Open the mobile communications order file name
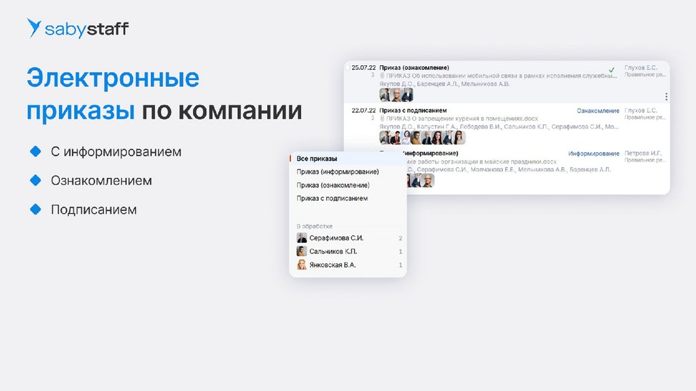Image resolution: width=696 pixels, height=391 pixels. (501, 76)
